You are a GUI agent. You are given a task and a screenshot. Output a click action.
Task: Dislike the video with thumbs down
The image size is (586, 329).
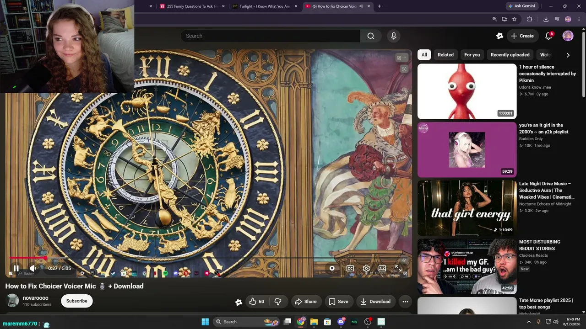pos(278,302)
